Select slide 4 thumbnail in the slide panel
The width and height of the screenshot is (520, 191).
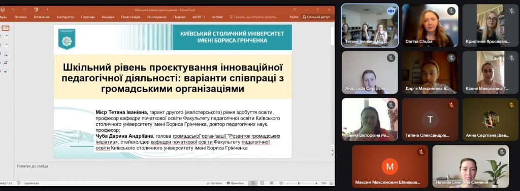[x=6, y=54]
